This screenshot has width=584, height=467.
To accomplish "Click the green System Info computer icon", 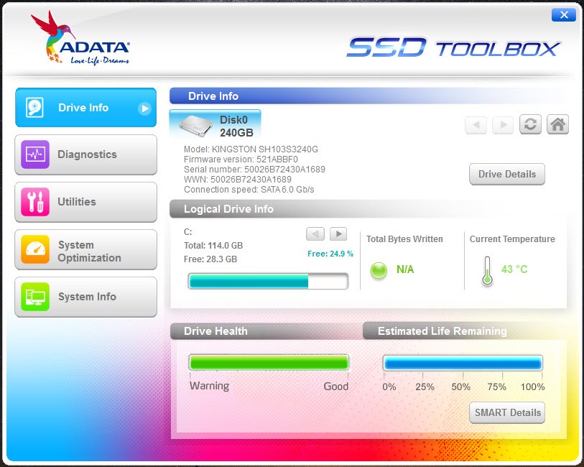I will click(35, 297).
